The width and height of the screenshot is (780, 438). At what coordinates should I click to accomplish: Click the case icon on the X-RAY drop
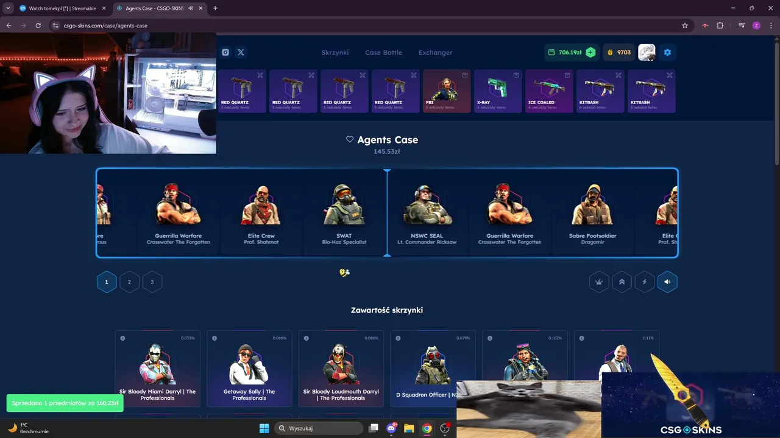pos(516,75)
